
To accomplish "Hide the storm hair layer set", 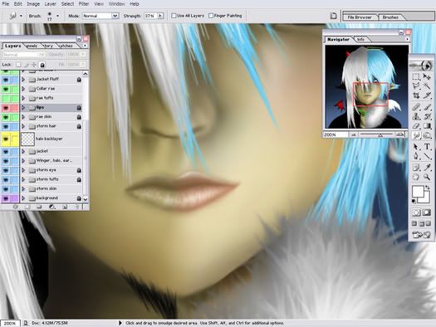I will click(x=6, y=126).
